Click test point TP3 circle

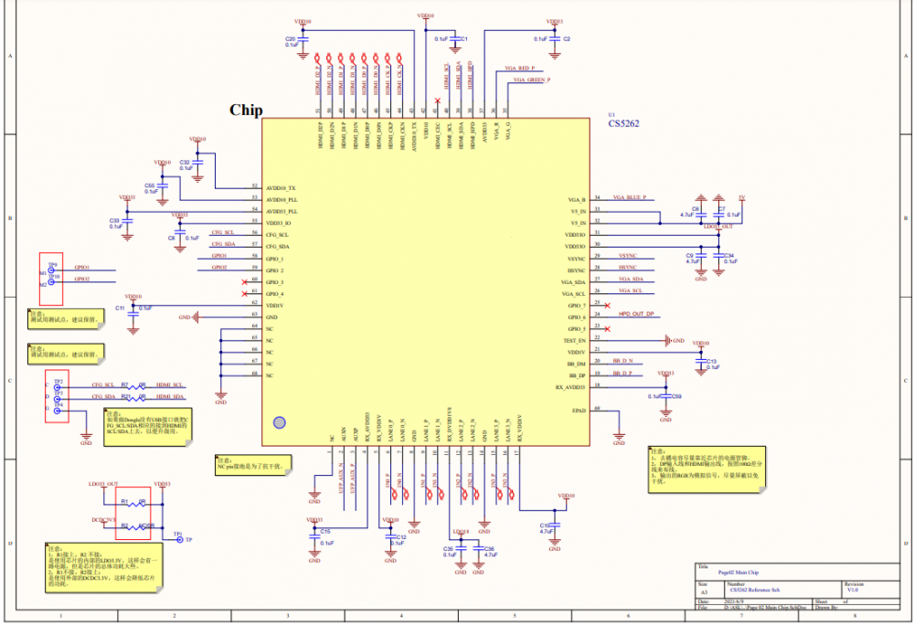click(57, 398)
